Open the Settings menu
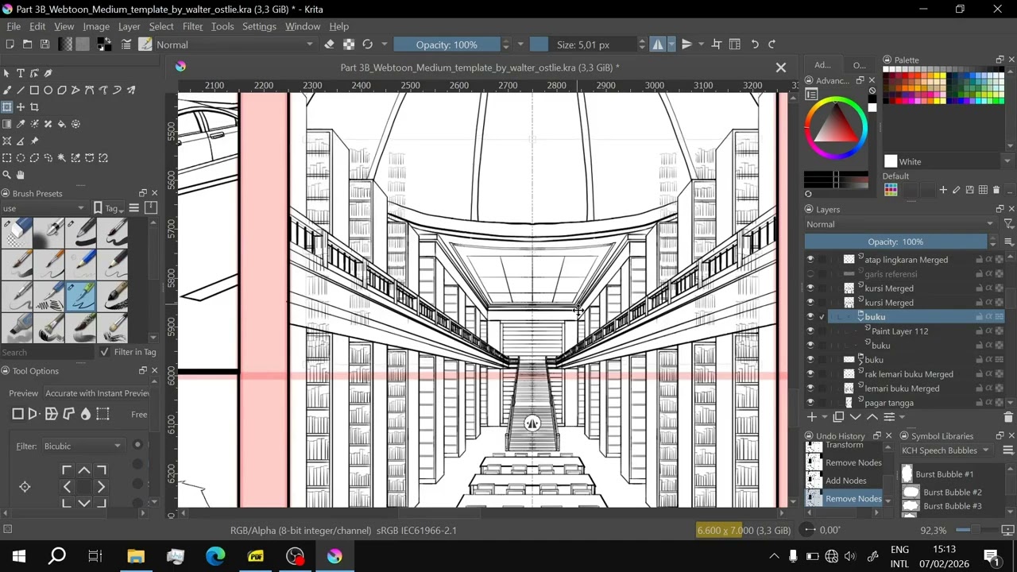Image resolution: width=1017 pixels, height=572 pixels. click(x=259, y=26)
